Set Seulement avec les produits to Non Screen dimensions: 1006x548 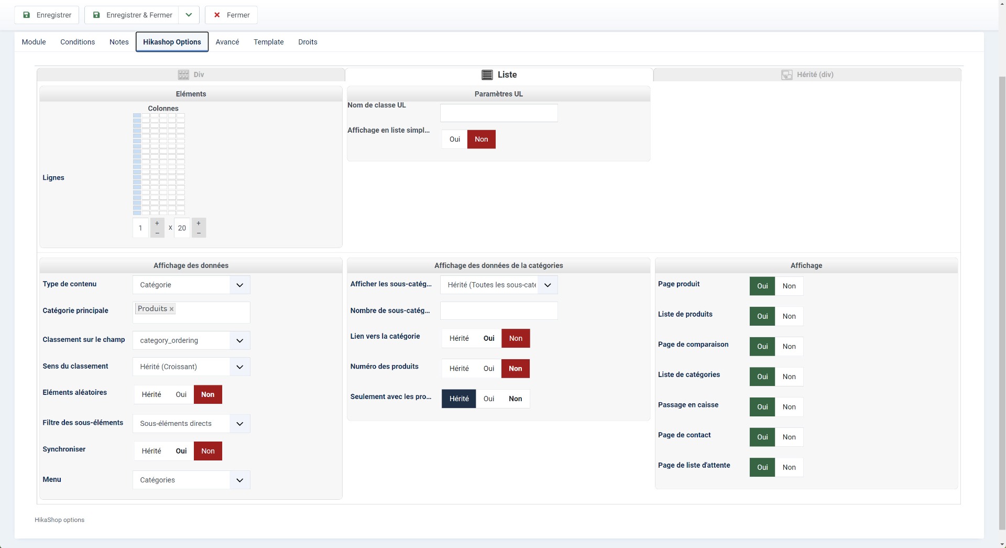pyautogui.click(x=516, y=399)
